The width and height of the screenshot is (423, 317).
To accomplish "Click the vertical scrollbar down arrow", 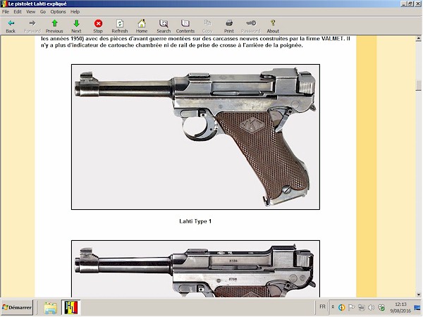I will click(x=418, y=294).
